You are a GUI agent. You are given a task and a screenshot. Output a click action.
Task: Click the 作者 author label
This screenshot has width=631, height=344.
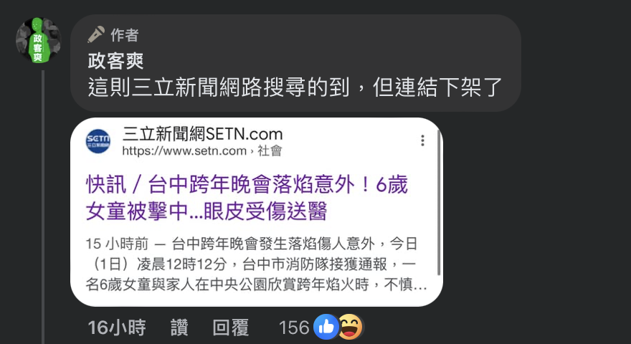pyautogui.click(x=125, y=35)
